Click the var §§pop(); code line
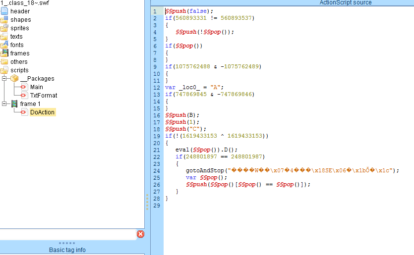Screen dimensions: 414x255 206,177
